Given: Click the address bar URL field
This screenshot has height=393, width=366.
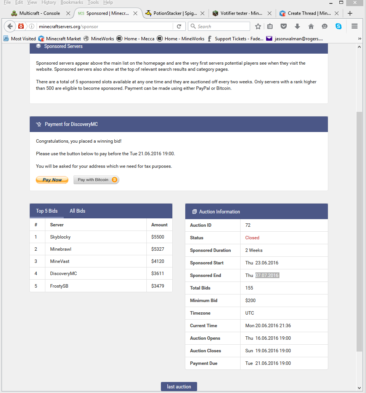Looking at the screenshot, I should [105, 26].
